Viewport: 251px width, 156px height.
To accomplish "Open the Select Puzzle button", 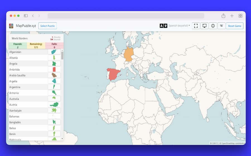I will pyautogui.click(x=47, y=26).
